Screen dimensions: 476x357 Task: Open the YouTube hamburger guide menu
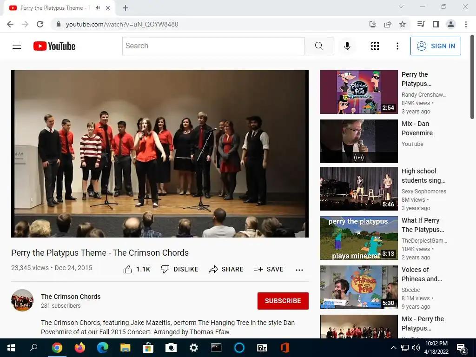point(17,46)
